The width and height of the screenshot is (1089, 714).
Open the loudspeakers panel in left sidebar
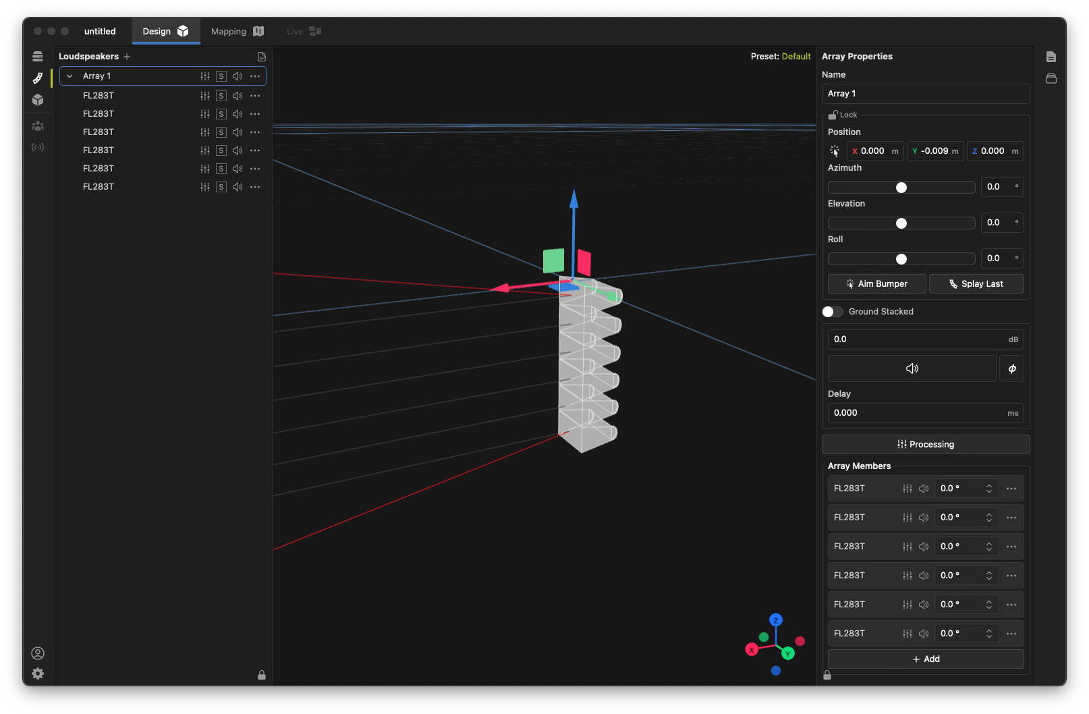pyautogui.click(x=38, y=78)
